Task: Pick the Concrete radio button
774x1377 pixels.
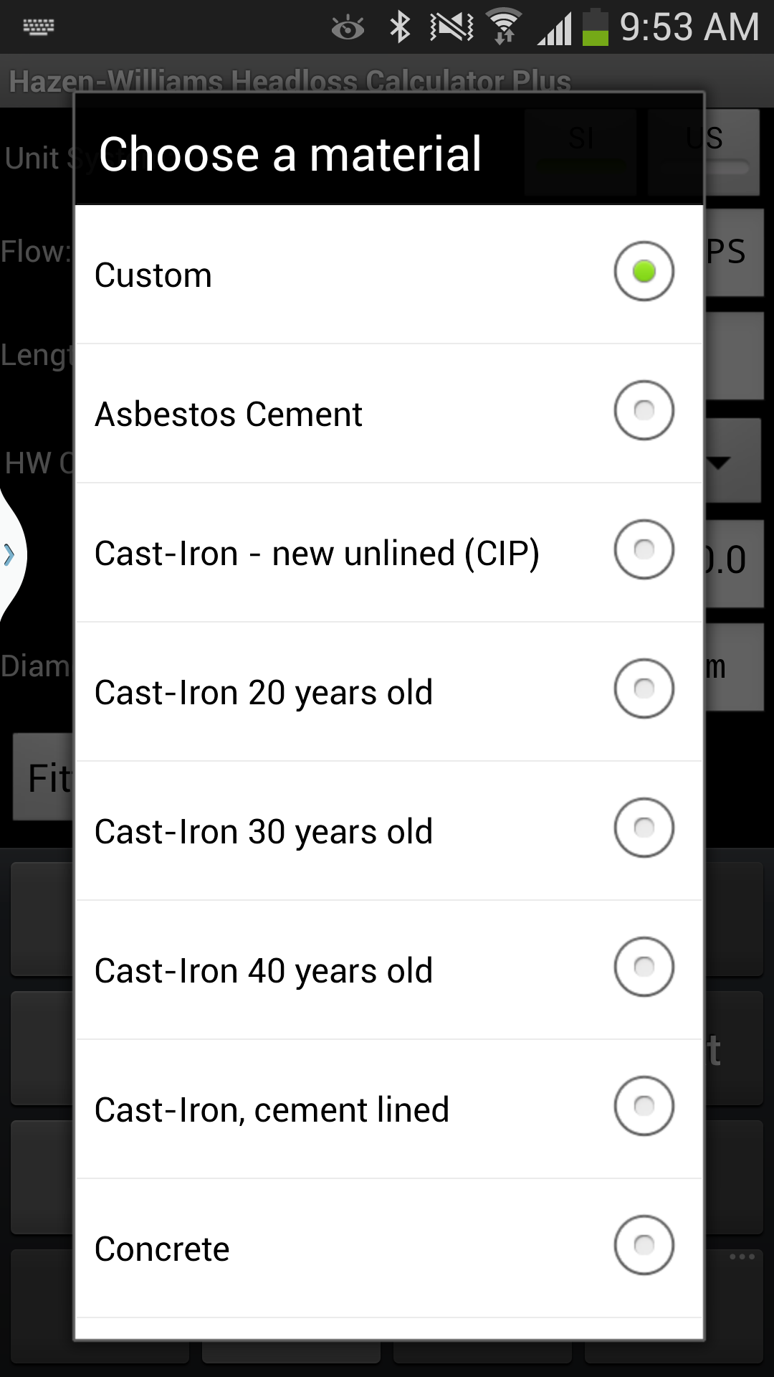Action: click(x=644, y=1245)
